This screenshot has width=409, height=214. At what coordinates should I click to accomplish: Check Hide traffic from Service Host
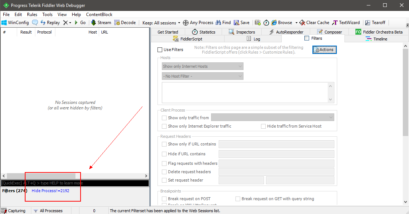click(263, 126)
